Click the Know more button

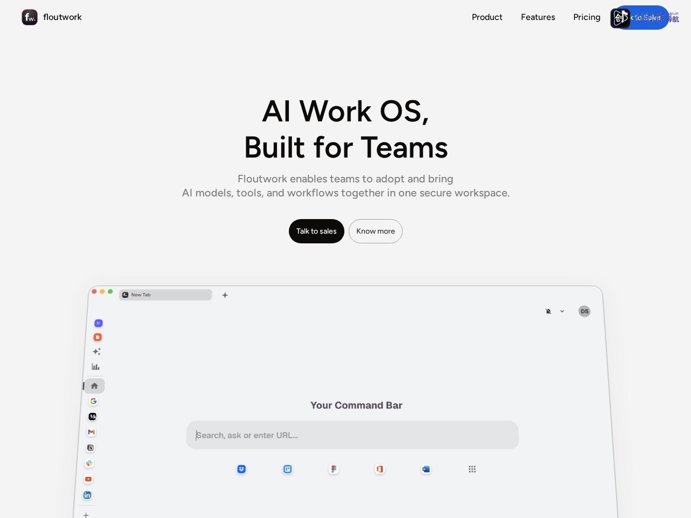[376, 231]
